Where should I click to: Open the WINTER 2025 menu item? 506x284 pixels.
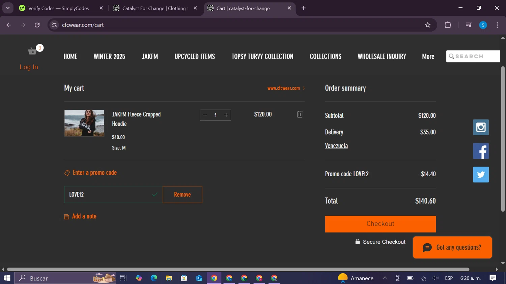(x=109, y=57)
